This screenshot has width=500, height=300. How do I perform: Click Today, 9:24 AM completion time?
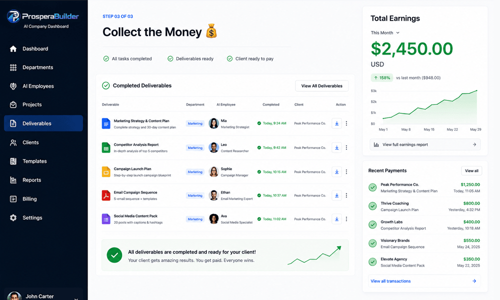point(274,123)
